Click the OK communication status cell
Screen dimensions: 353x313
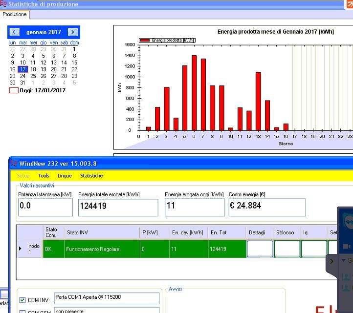54,249
